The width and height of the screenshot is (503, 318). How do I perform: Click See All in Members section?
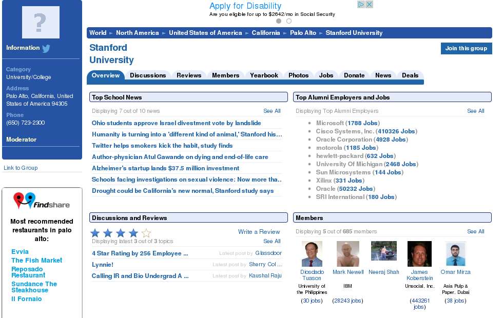475,231
